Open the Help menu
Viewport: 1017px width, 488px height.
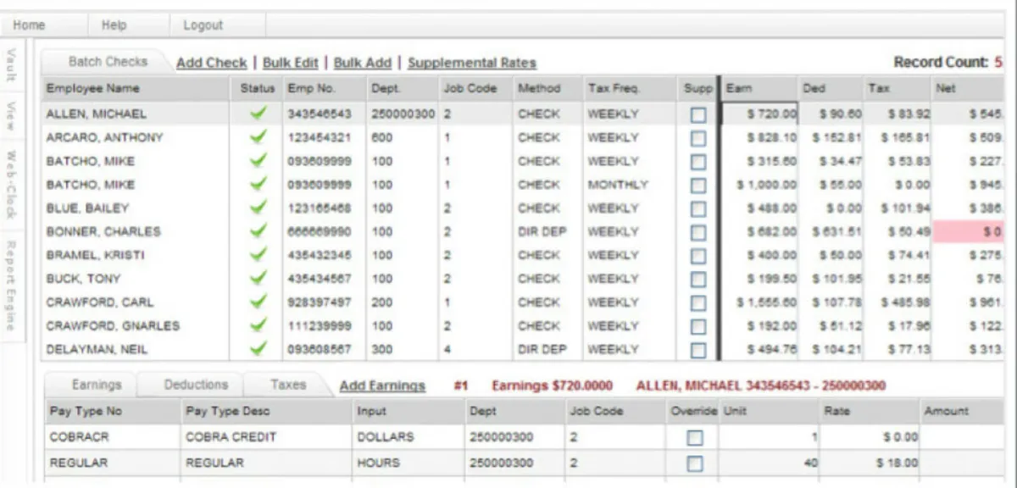click(114, 25)
